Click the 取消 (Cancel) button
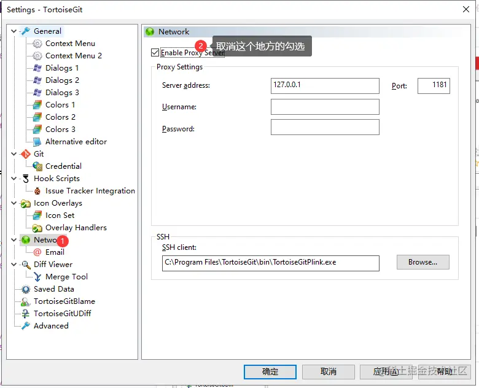The width and height of the screenshot is (479, 388). [329, 372]
